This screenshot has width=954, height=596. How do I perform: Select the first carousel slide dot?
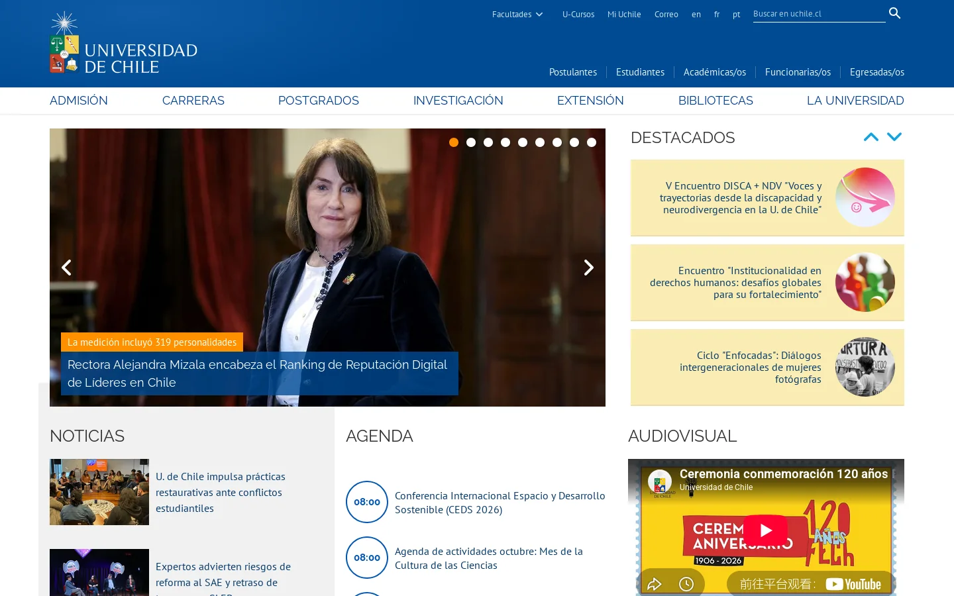pos(454,142)
